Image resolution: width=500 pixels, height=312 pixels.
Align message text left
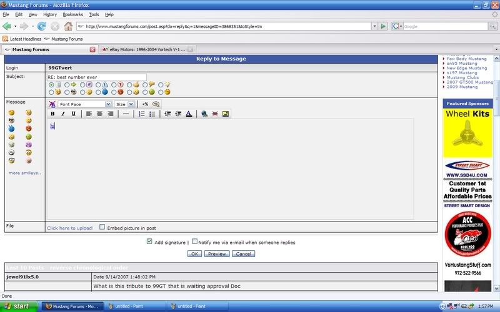pos(89,114)
